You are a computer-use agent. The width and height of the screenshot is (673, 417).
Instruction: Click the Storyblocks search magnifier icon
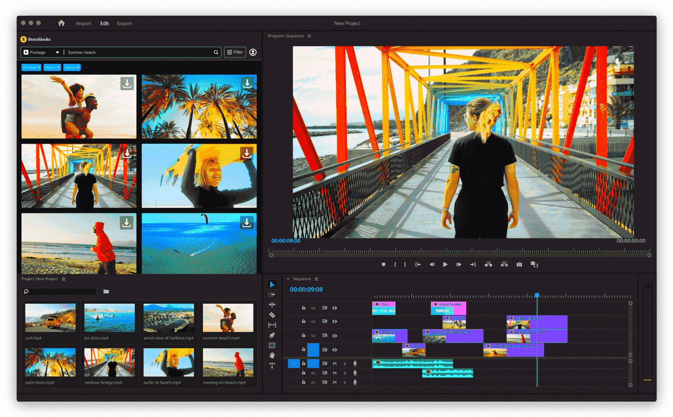216,52
